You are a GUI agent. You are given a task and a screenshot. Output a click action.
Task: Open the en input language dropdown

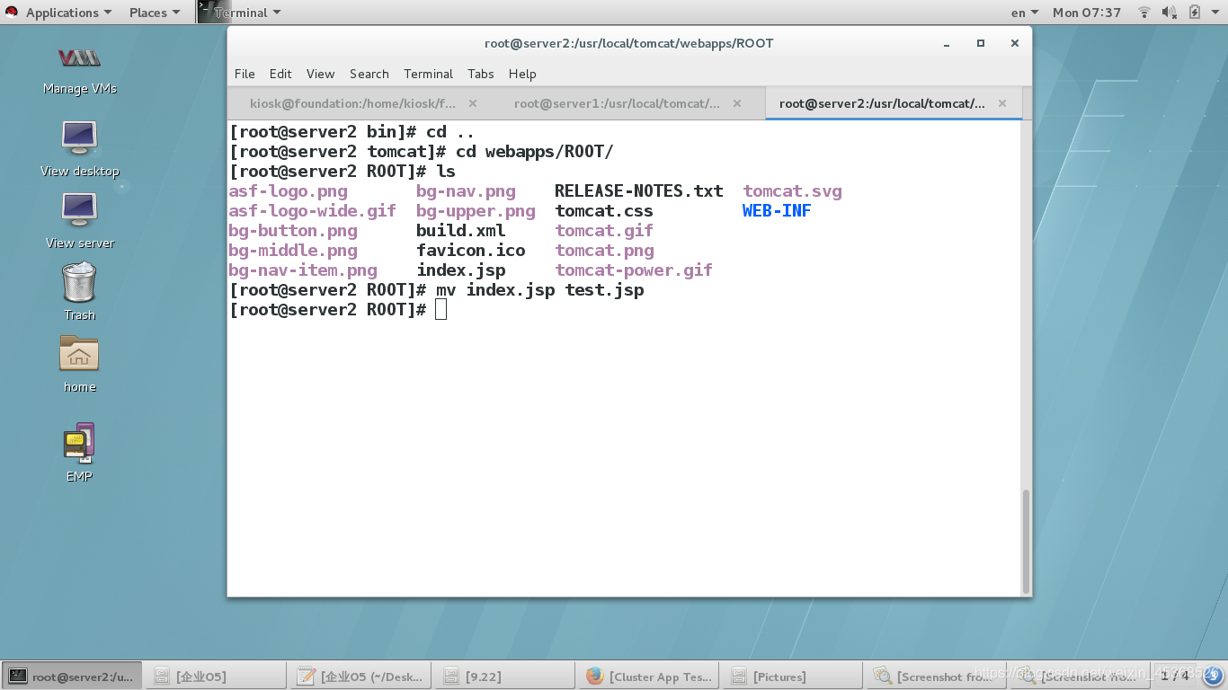1024,13
